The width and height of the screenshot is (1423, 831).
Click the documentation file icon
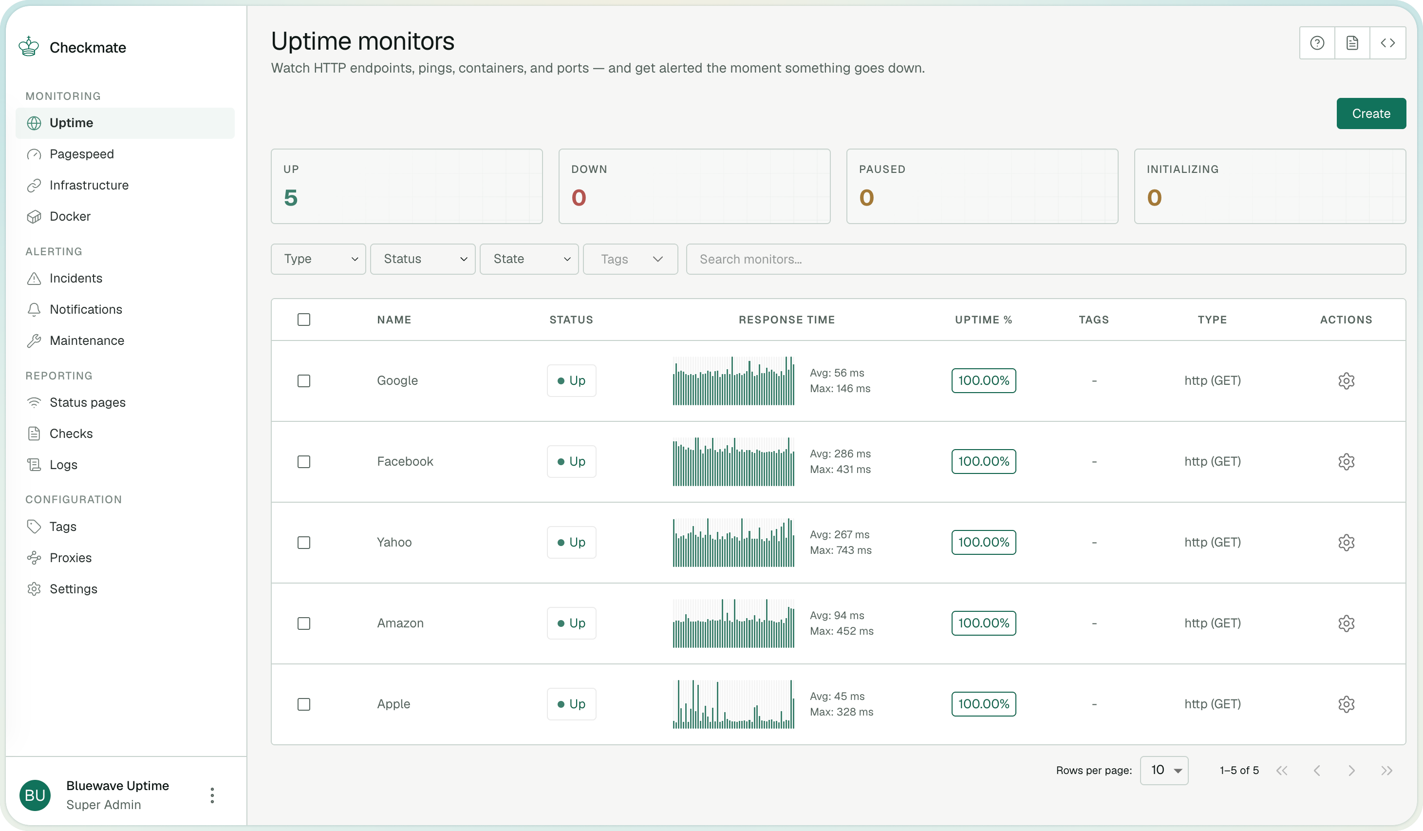1352,43
